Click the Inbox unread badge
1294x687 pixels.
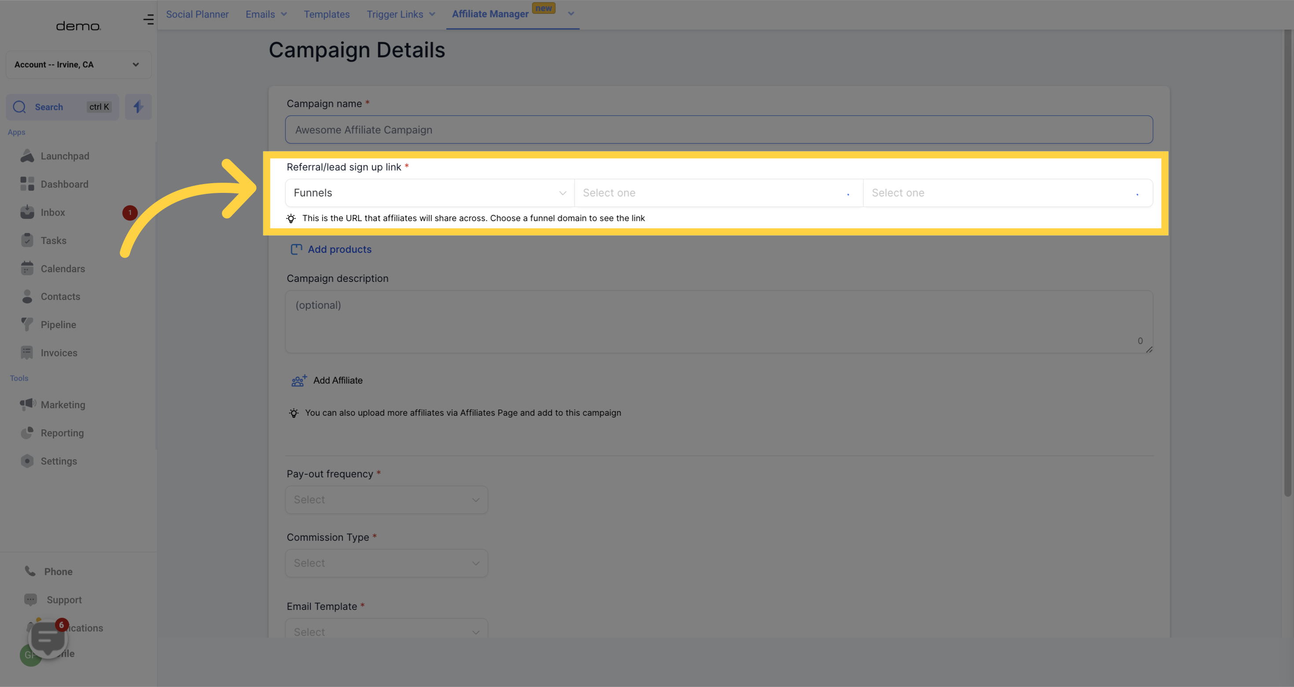click(x=129, y=213)
